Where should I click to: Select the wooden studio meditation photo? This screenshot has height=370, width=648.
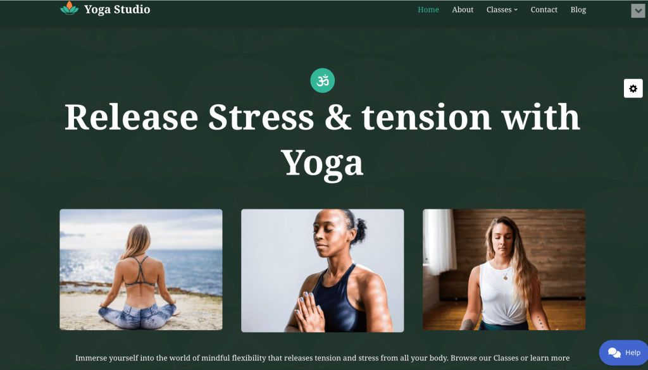504,269
